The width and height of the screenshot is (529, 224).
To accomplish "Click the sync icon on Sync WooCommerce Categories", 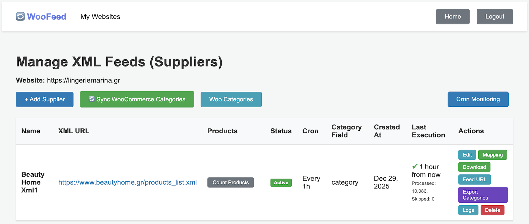I will [91, 99].
